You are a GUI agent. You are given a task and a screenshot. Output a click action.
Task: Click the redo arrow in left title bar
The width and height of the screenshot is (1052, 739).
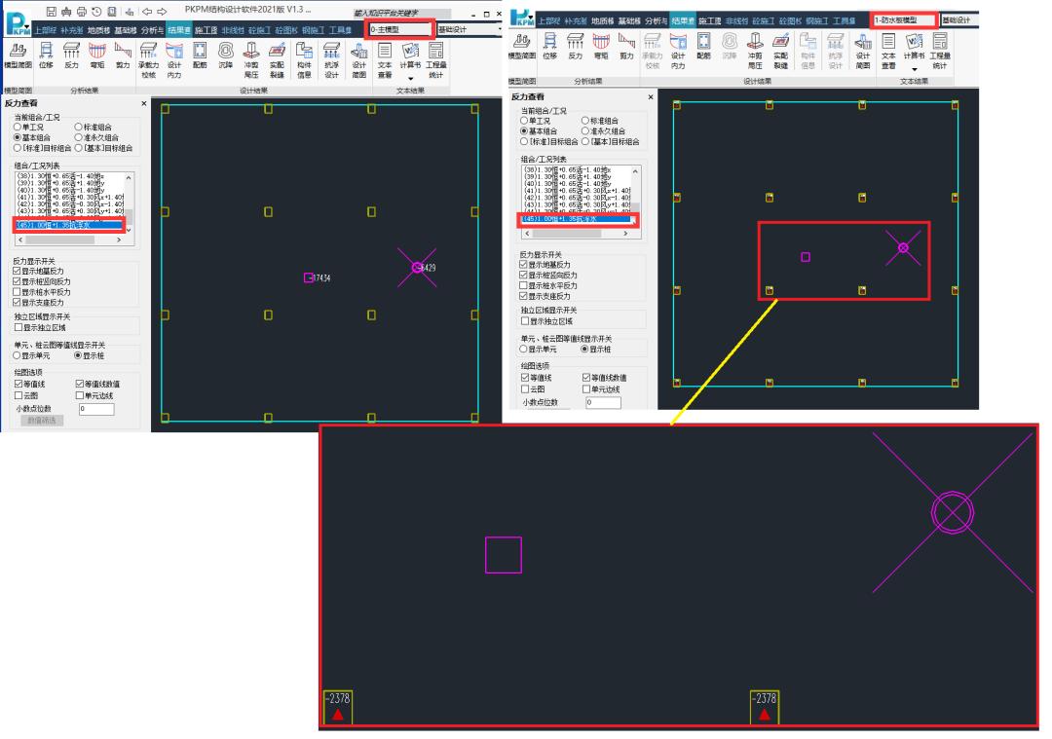point(162,12)
